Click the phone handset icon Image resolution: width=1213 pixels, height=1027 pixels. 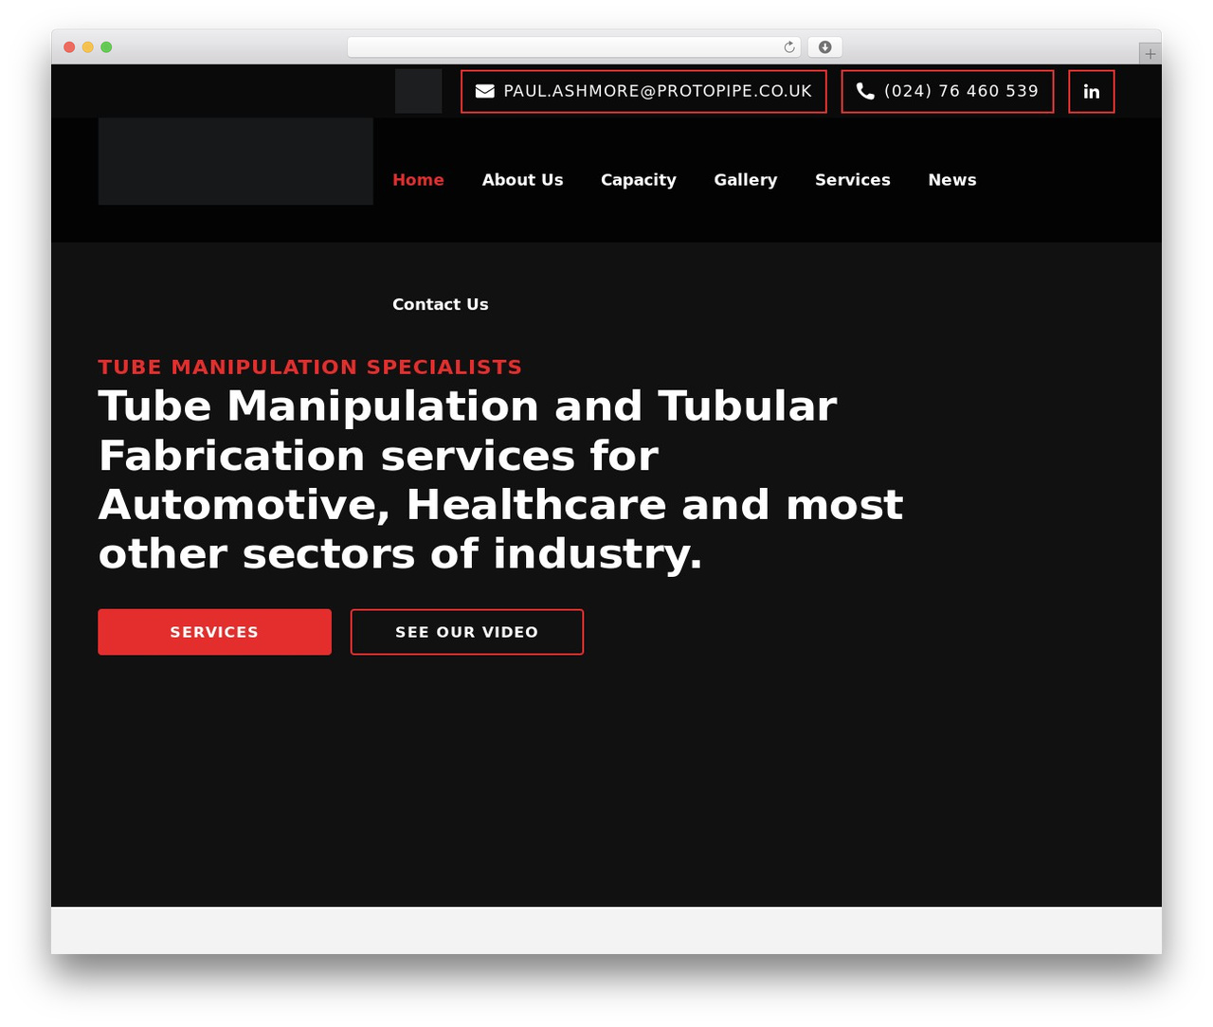coord(865,91)
